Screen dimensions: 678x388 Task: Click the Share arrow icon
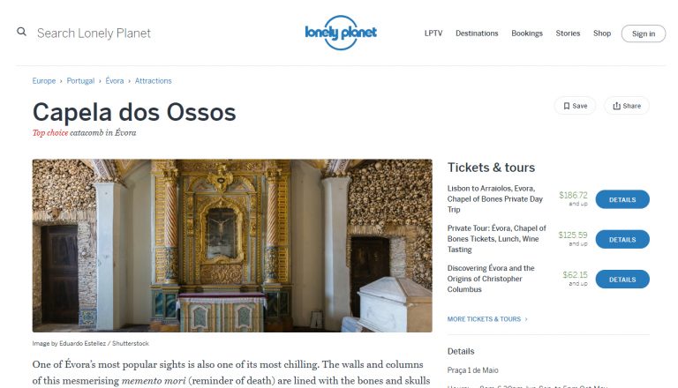coord(616,106)
